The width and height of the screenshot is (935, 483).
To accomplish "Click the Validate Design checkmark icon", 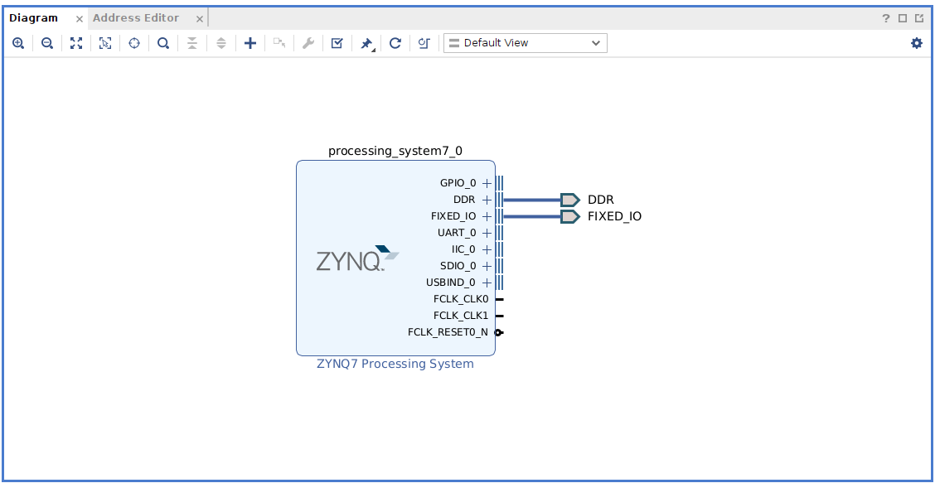I will tap(337, 43).
